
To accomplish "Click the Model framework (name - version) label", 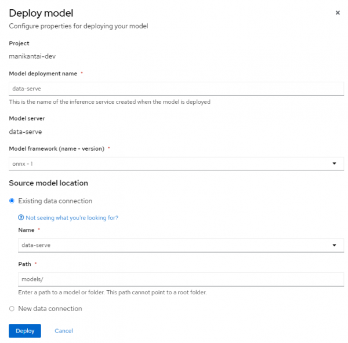I will 57,149.
